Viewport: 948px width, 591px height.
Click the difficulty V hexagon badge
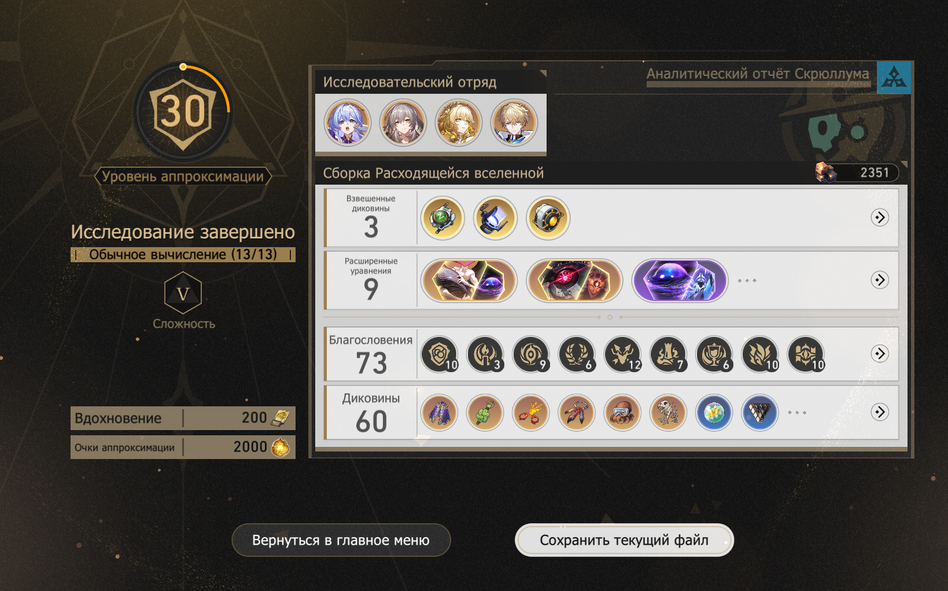point(183,293)
